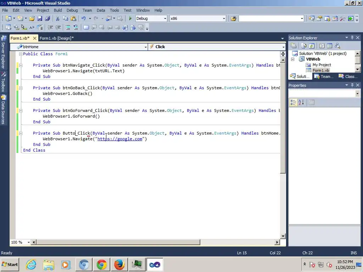
Task: Click View Code icon in Solution Explorer
Action: click(x=322, y=46)
